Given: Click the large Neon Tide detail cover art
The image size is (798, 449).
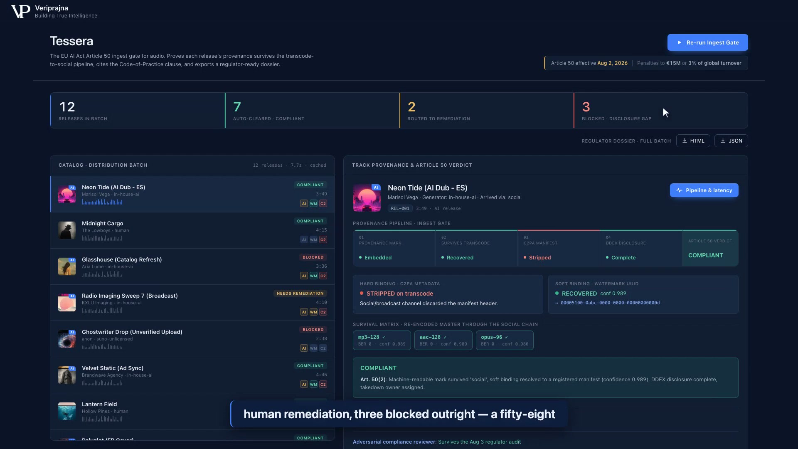Looking at the screenshot, I should [x=367, y=198].
